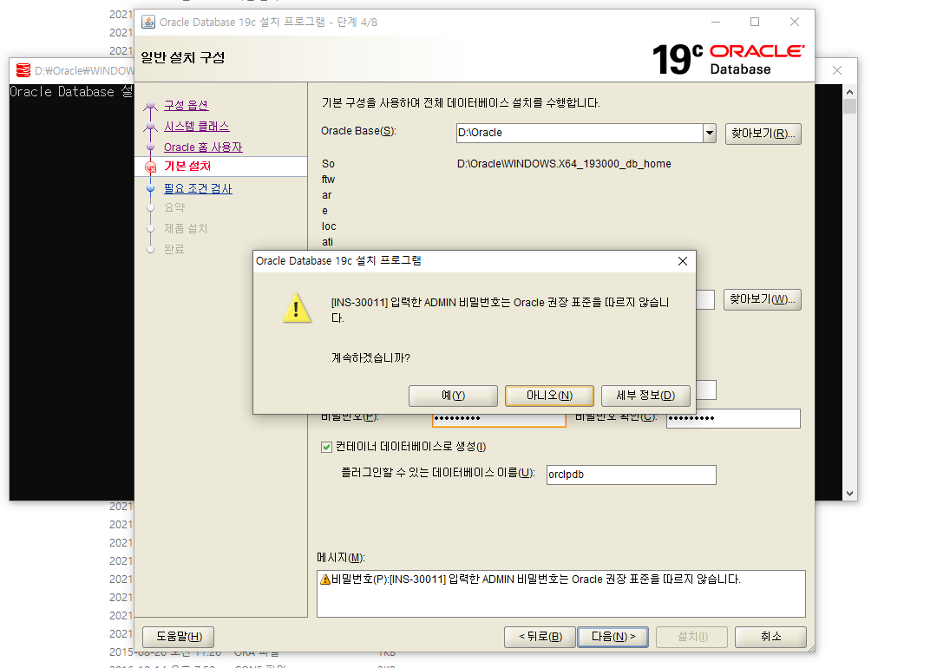Image resolution: width=950 pixels, height=668 pixels.
Task: Click the orclpdb database name field
Action: click(631, 475)
